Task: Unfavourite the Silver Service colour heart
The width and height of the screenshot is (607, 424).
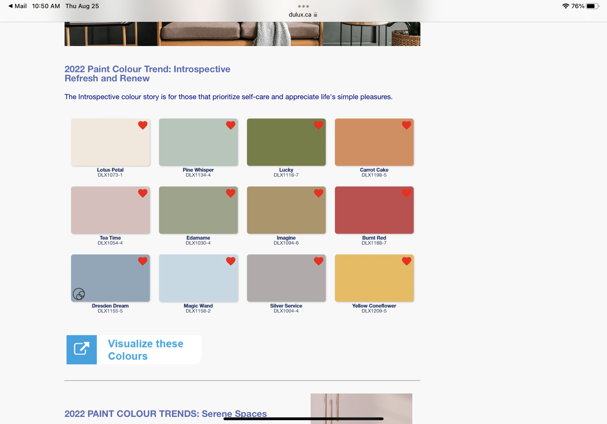Action: [x=319, y=261]
